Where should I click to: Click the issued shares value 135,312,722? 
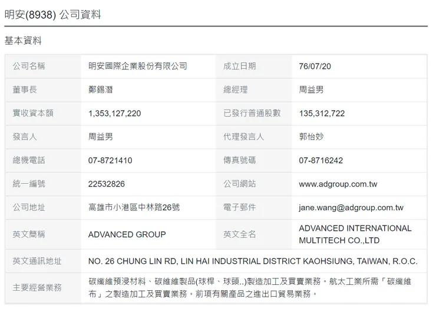tap(322, 114)
